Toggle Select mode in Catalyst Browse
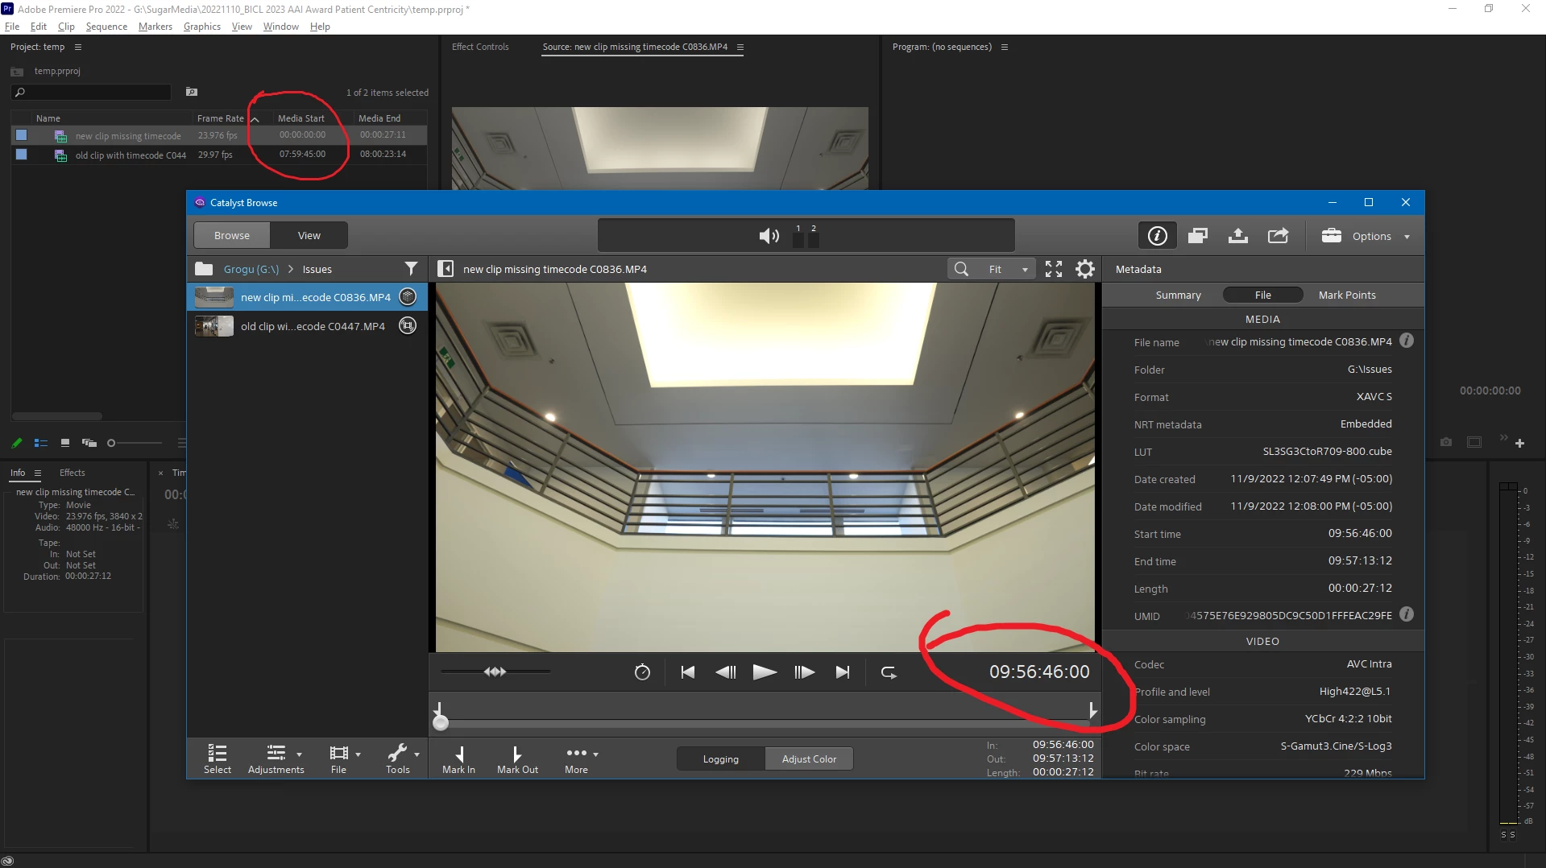The image size is (1546, 868). point(217,758)
